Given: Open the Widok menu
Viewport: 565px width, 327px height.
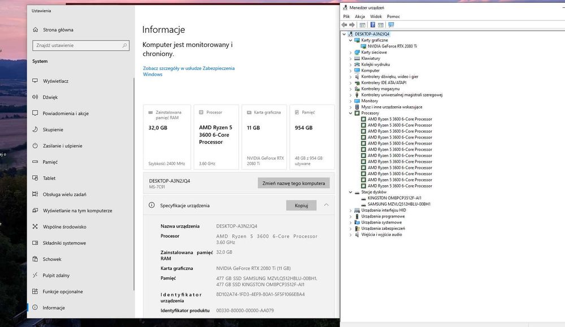Looking at the screenshot, I should [x=376, y=16].
